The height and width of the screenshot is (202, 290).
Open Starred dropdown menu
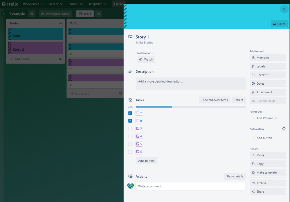(x=75, y=4)
